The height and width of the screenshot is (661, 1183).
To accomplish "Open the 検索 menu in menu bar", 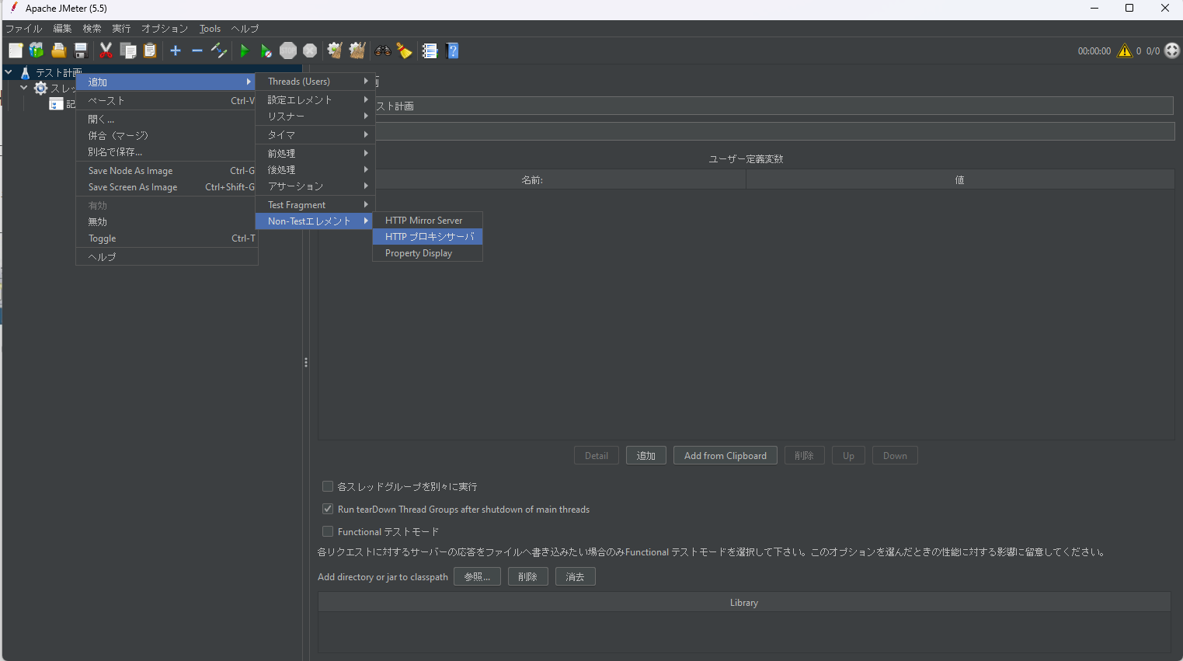I will [92, 29].
